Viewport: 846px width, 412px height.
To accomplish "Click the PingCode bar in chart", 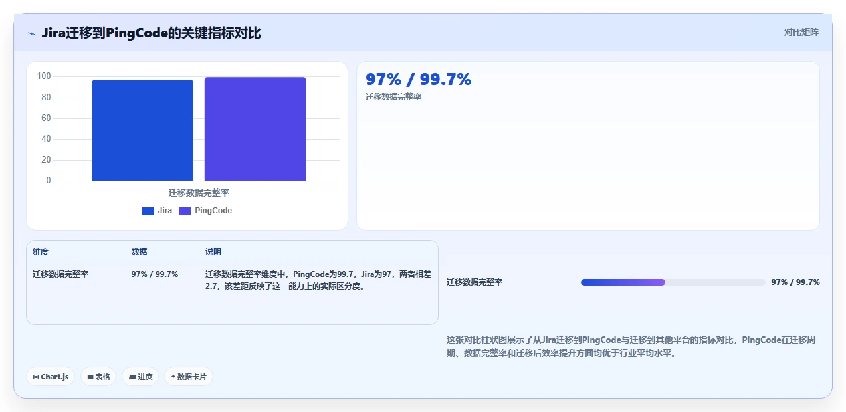I will [255, 129].
